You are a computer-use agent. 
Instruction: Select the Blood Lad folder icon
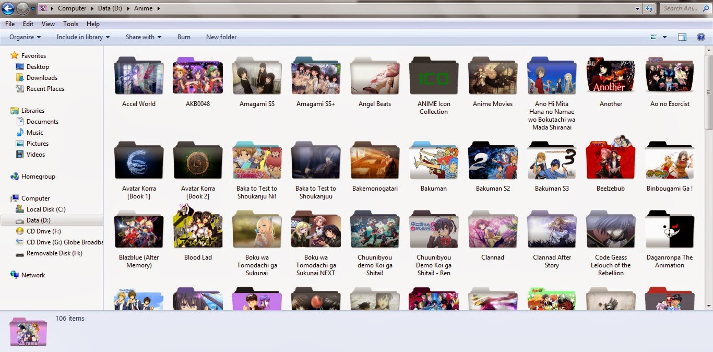click(x=198, y=227)
